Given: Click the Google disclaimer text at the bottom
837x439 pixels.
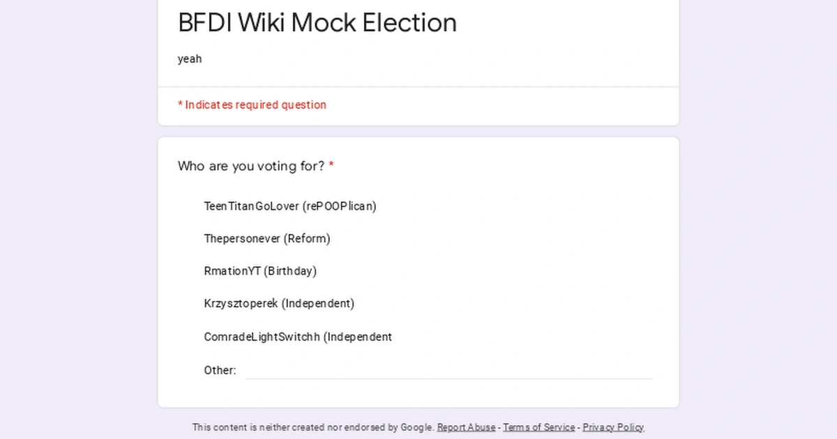Looking at the screenshot, I should click(x=312, y=427).
